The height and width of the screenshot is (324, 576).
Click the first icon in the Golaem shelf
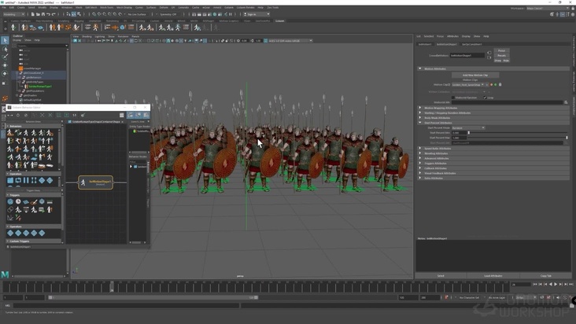[13, 28]
